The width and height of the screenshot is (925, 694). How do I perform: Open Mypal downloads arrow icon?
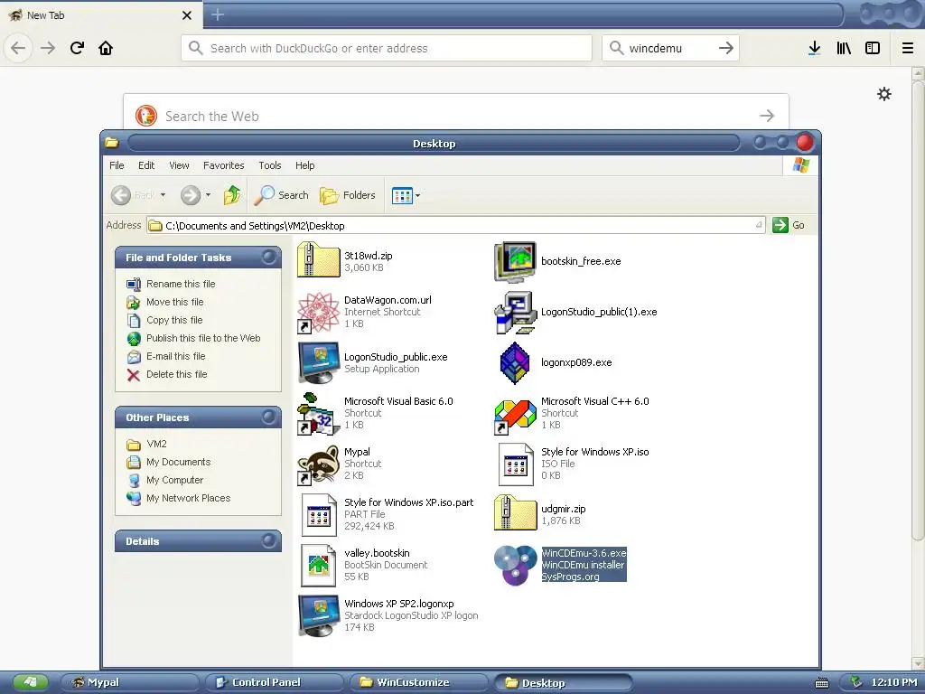click(x=814, y=48)
